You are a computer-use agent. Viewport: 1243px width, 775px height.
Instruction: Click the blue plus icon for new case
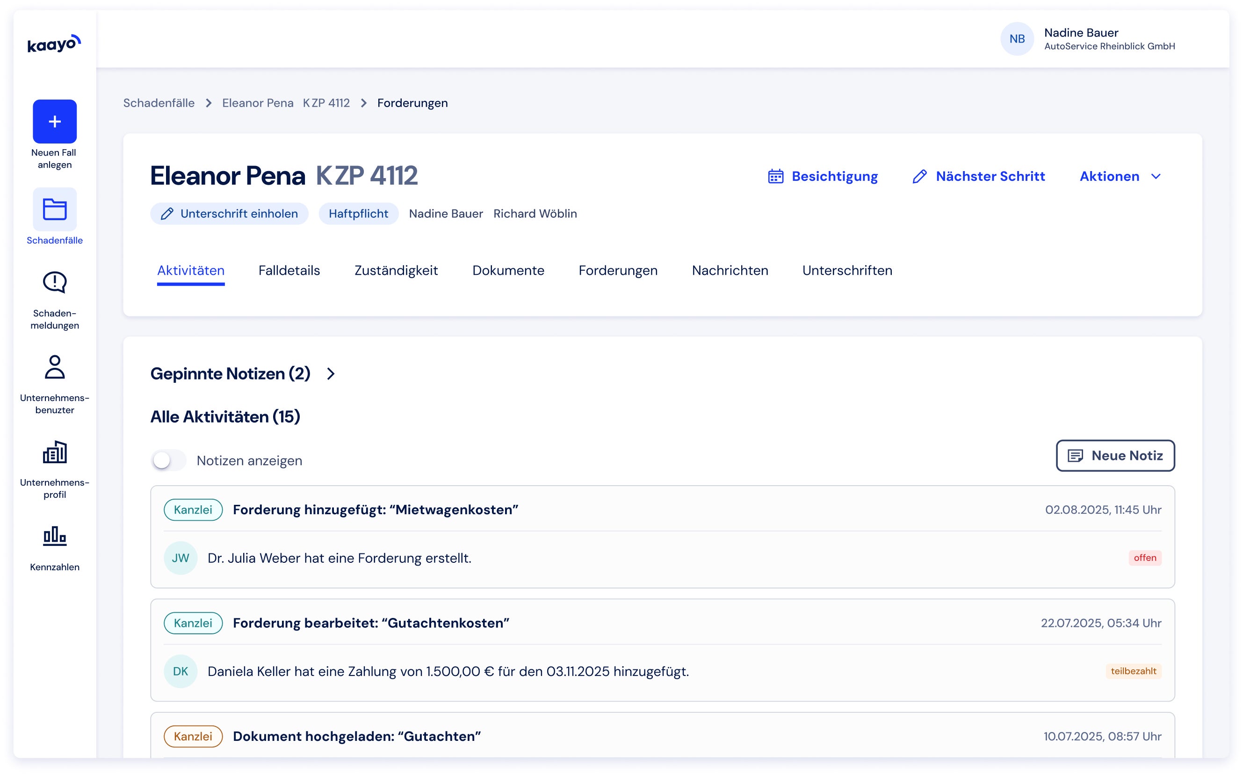point(55,122)
